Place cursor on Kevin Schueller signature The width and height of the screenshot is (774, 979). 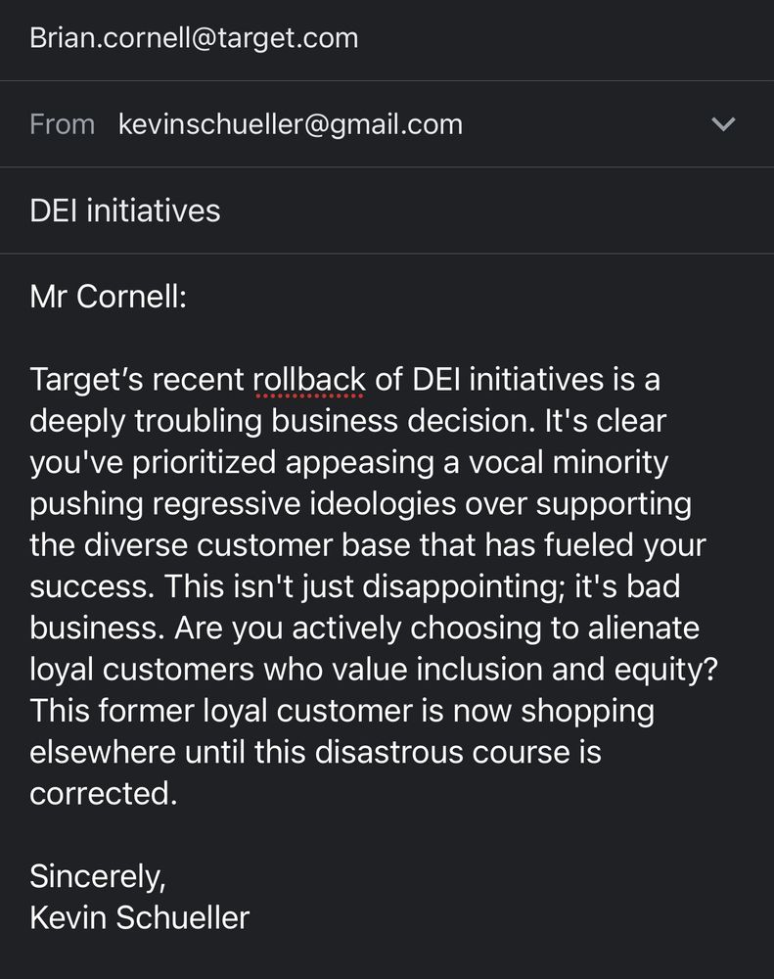pyautogui.click(x=139, y=918)
